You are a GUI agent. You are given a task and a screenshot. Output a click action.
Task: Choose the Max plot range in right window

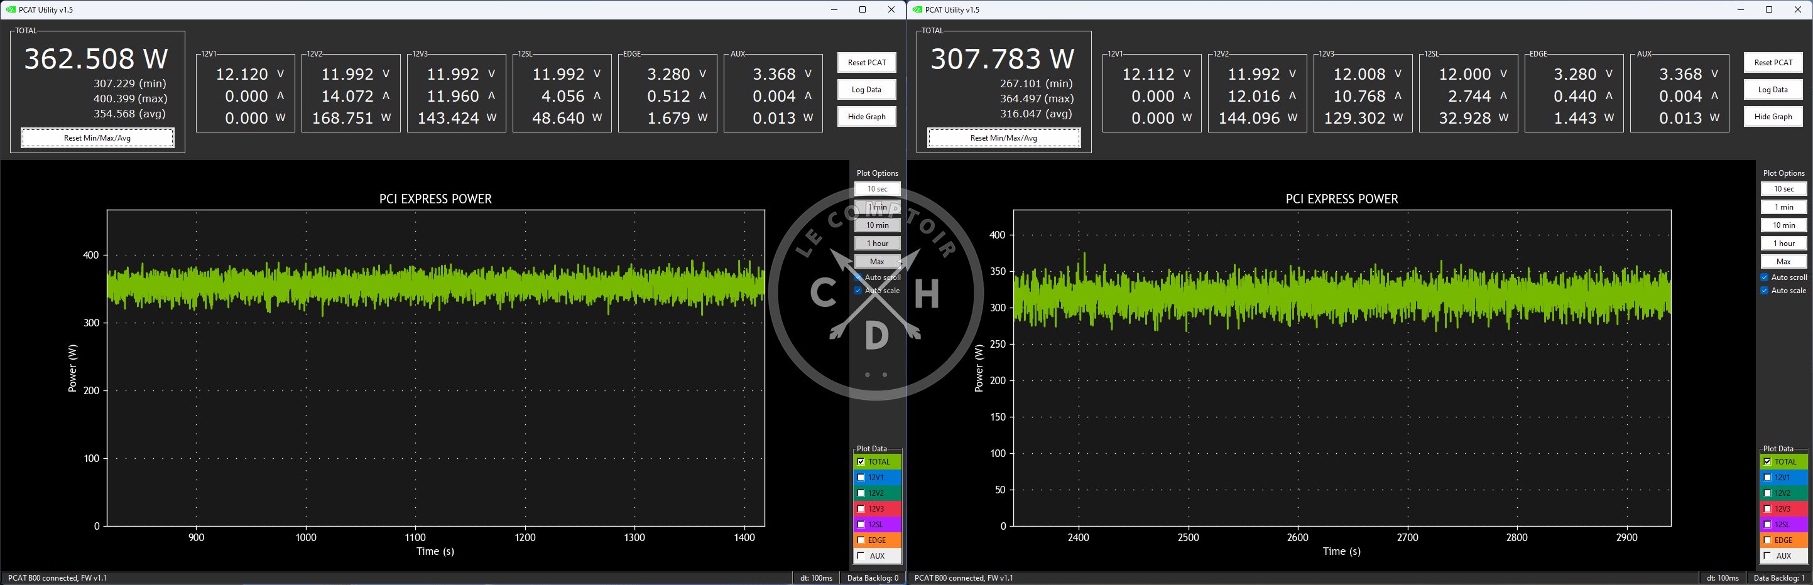pos(1783,262)
